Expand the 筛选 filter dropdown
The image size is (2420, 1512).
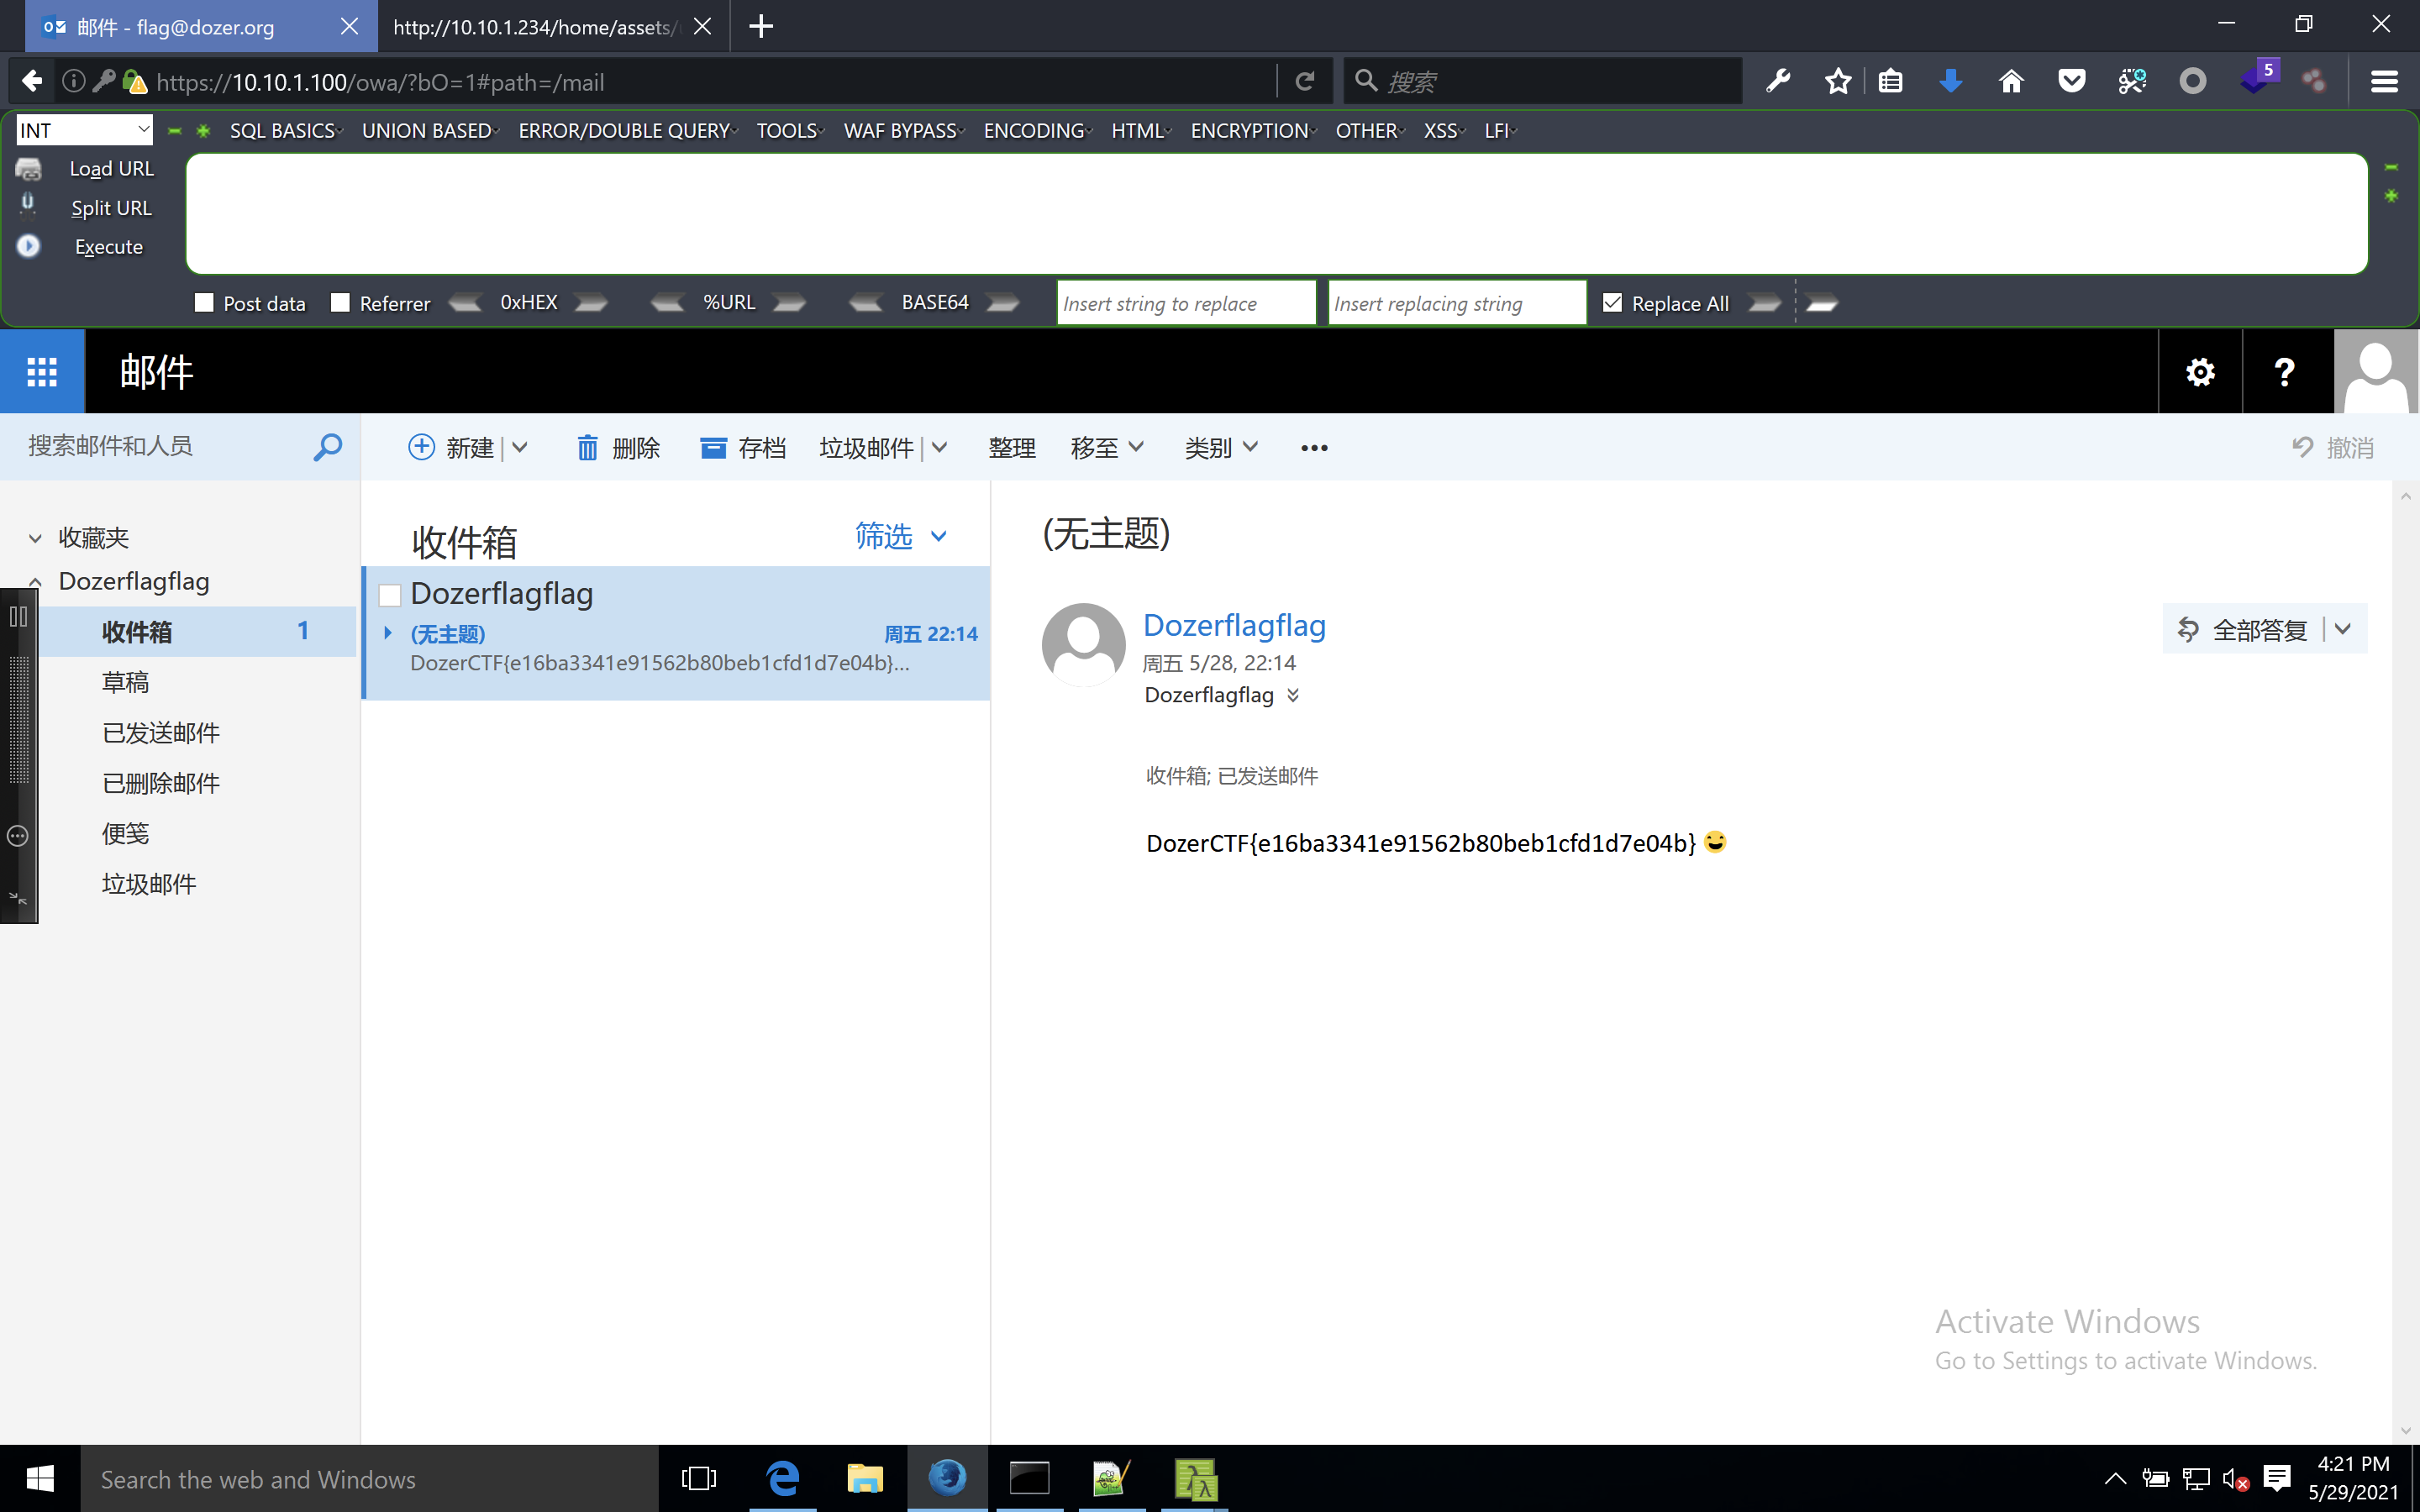coord(900,536)
